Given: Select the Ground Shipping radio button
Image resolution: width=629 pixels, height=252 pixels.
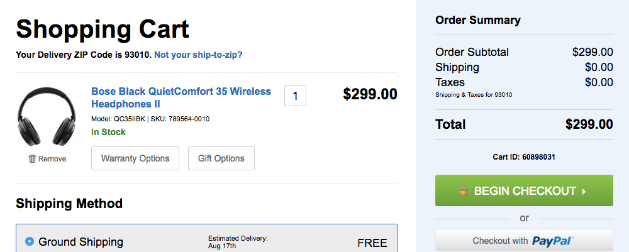Looking at the screenshot, I should click(29, 241).
